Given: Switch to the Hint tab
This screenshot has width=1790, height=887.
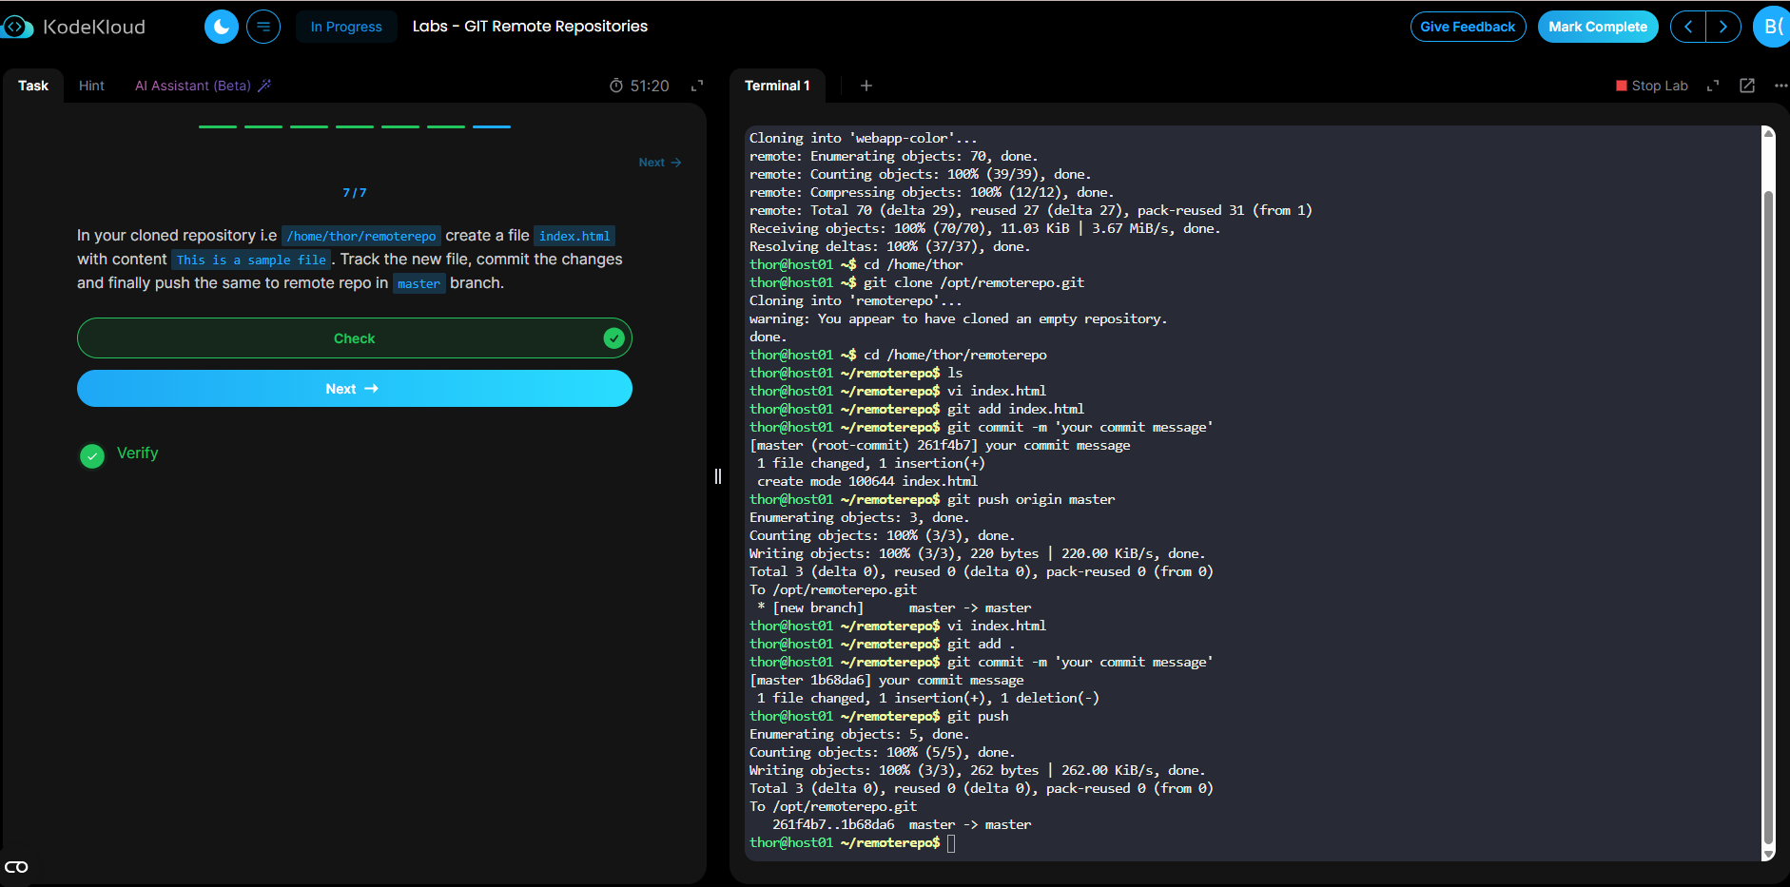Looking at the screenshot, I should 91,86.
